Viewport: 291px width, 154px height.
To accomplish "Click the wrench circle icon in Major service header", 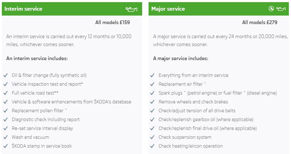I will click(x=271, y=9).
